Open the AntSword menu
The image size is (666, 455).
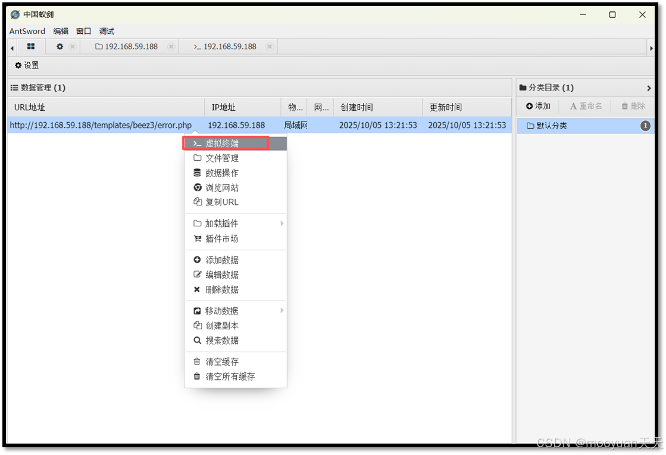point(27,31)
